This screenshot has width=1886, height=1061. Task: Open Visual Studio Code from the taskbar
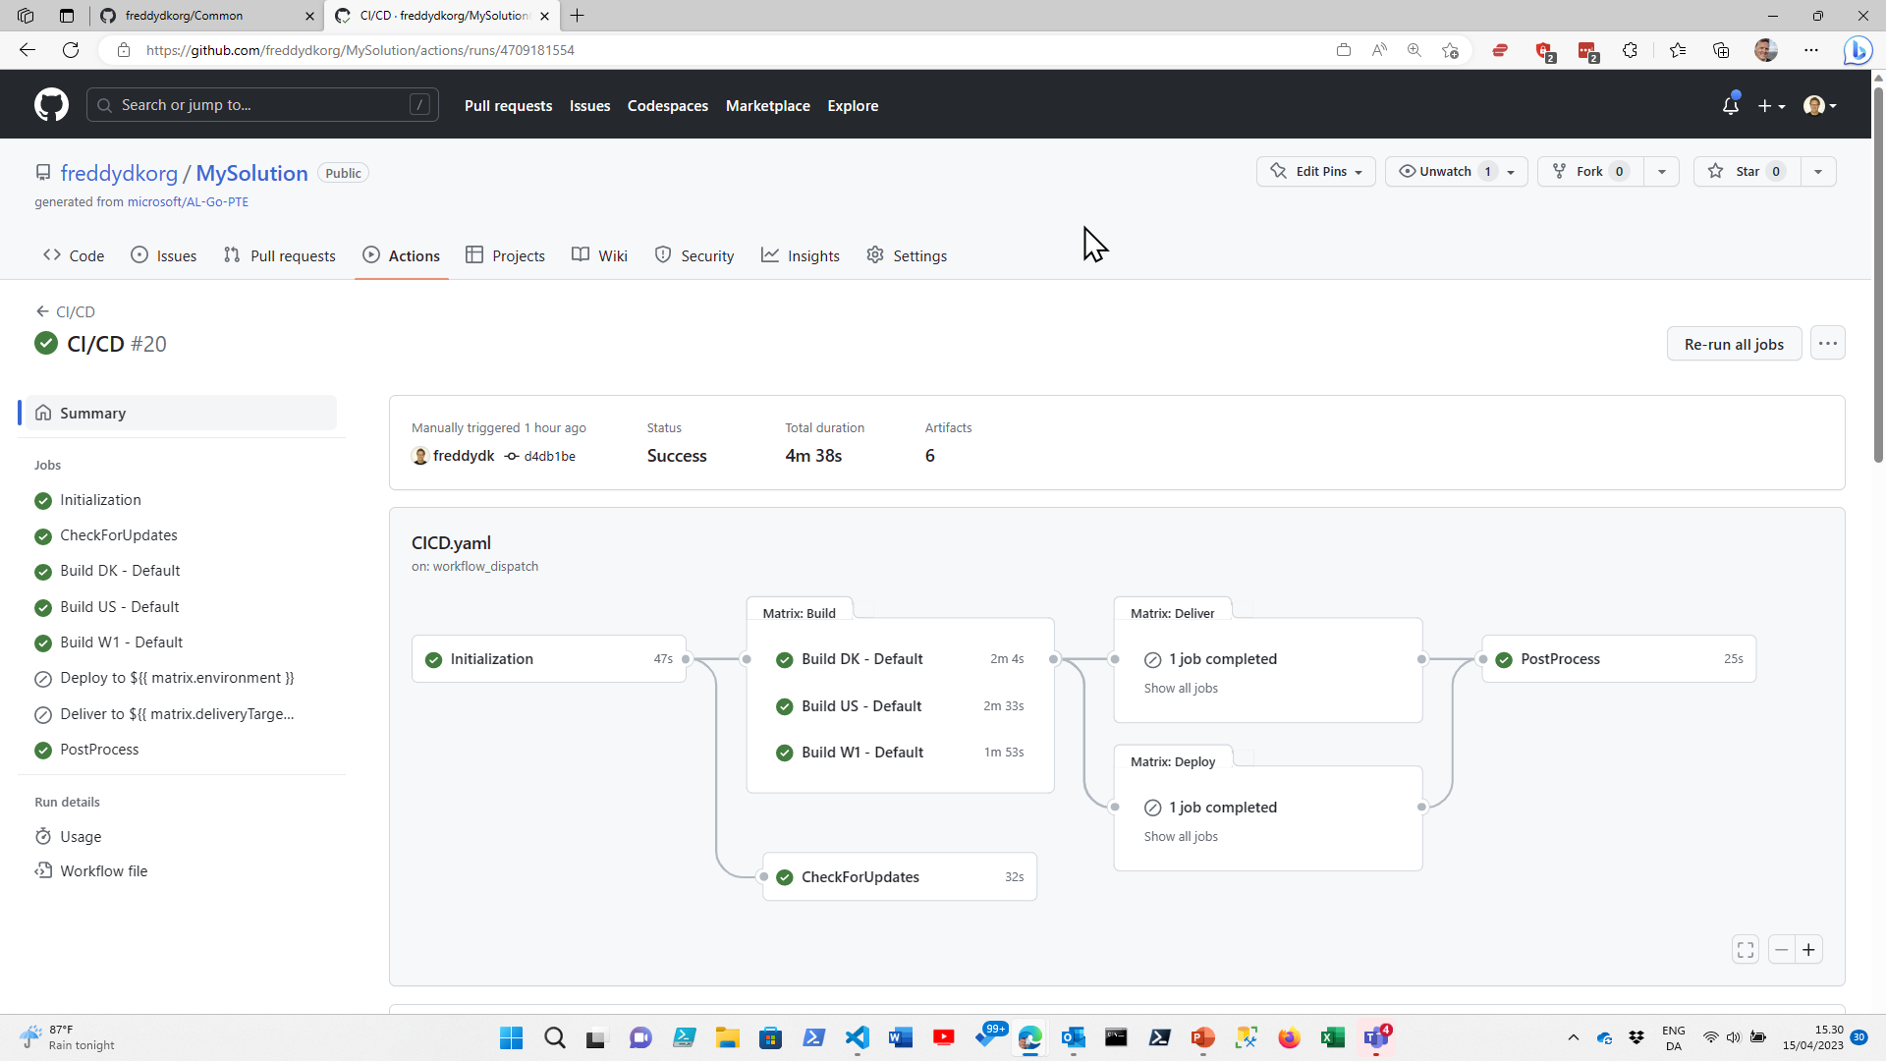857,1037
